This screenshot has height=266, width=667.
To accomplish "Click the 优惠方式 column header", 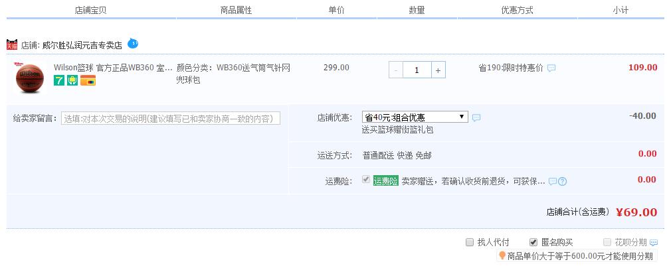I will coord(518,10).
